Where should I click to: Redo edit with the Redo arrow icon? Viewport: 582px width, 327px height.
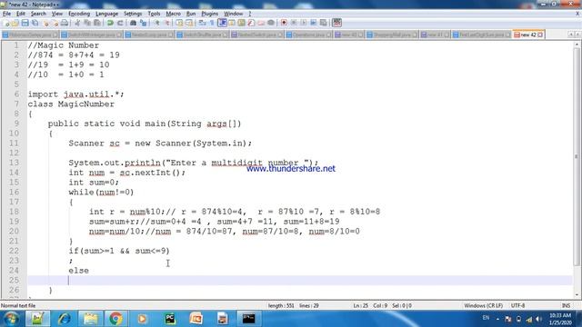click(x=120, y=23)
